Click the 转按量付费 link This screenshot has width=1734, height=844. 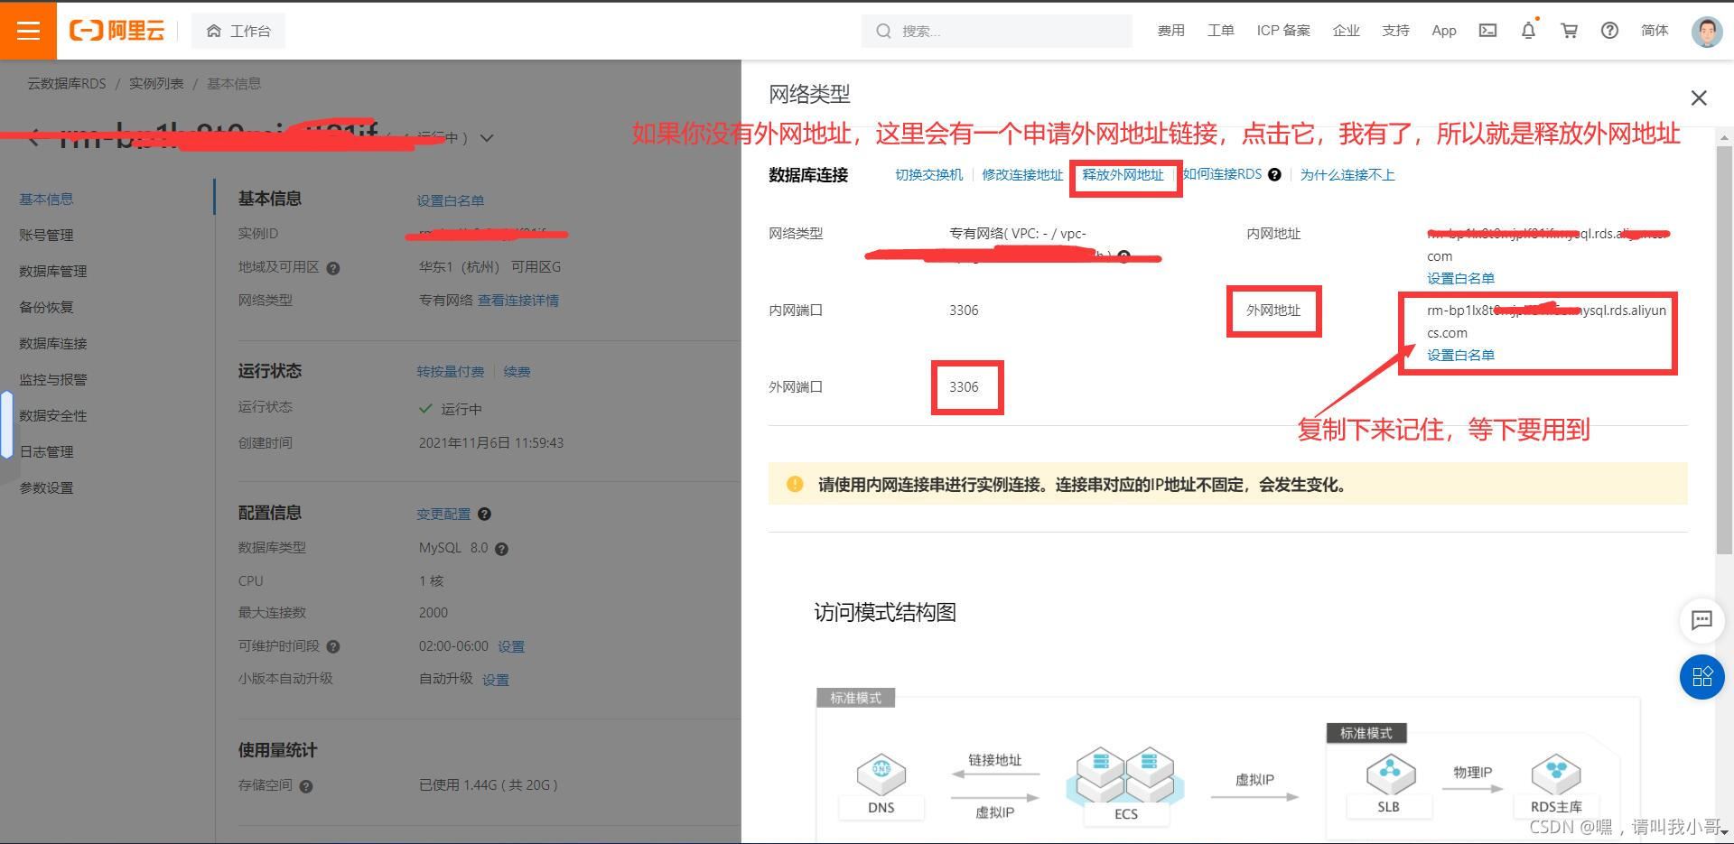click(x=450, y=372)
